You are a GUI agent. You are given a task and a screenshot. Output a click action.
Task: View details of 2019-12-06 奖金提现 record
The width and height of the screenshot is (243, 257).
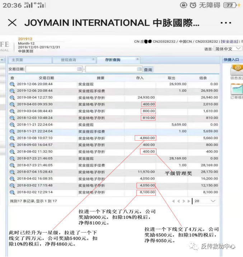[x=12, y=84]
